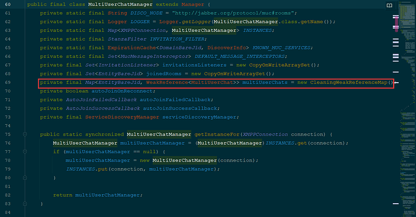The height and width of the screenshot is (217, 416).
Task: Click the serviceDiscoveryManager field name
Action: point(199,117)
